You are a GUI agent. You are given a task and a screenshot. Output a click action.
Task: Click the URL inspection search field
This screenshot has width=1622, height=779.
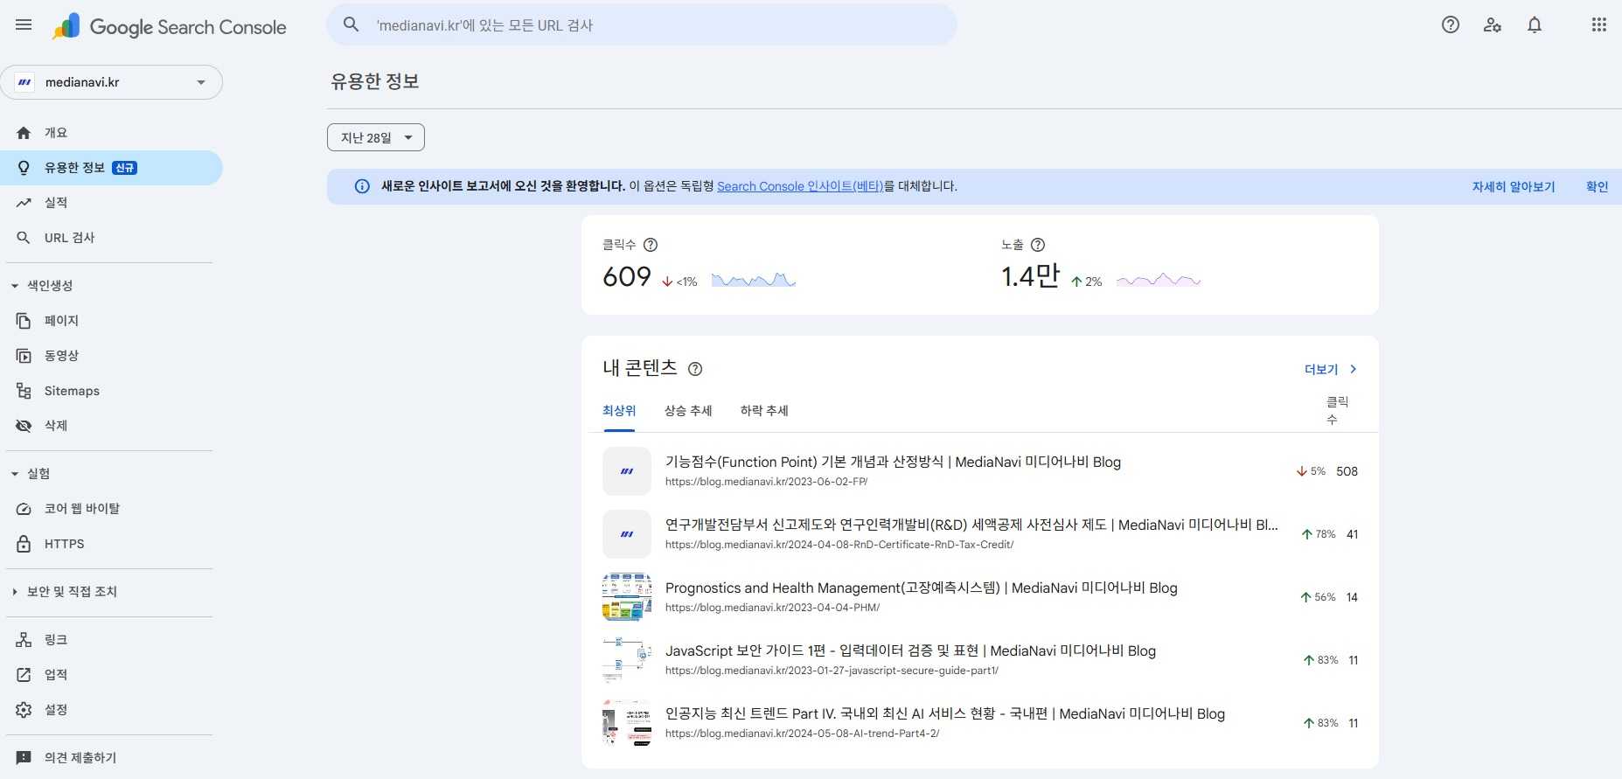tap(642, 25)
